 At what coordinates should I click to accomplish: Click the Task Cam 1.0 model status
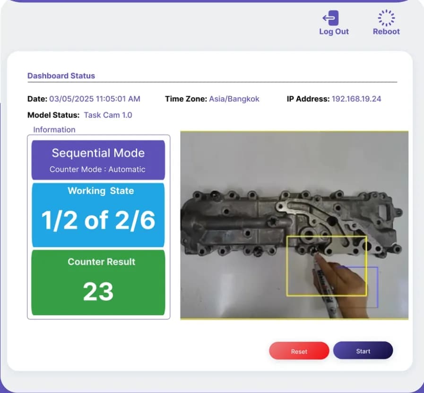[108, 115]
